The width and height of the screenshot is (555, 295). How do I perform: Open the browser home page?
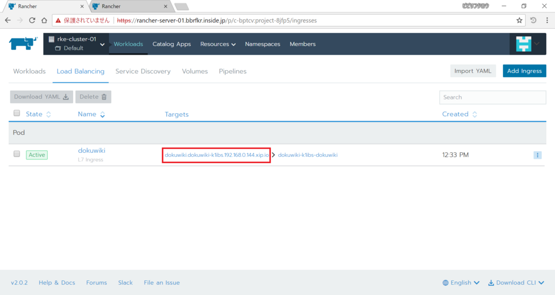tap(44, 21)
